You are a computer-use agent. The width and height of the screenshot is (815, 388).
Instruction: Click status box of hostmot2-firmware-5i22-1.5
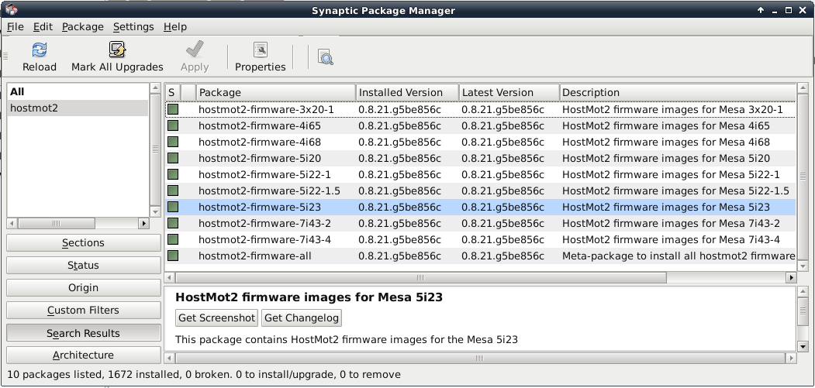(x=173, y=191)
